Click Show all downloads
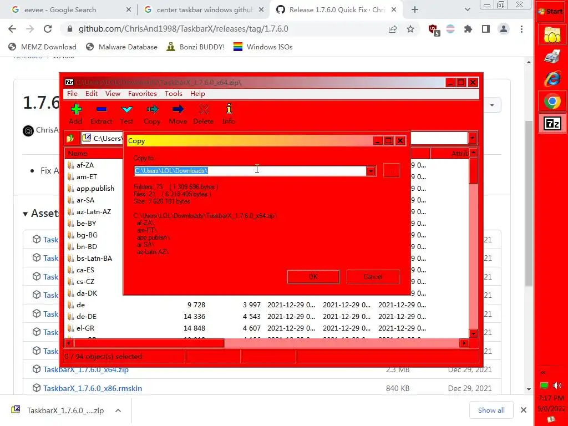The width and height of the screenshot is (568, 426). pyautogui.click(x=491, y=410)
